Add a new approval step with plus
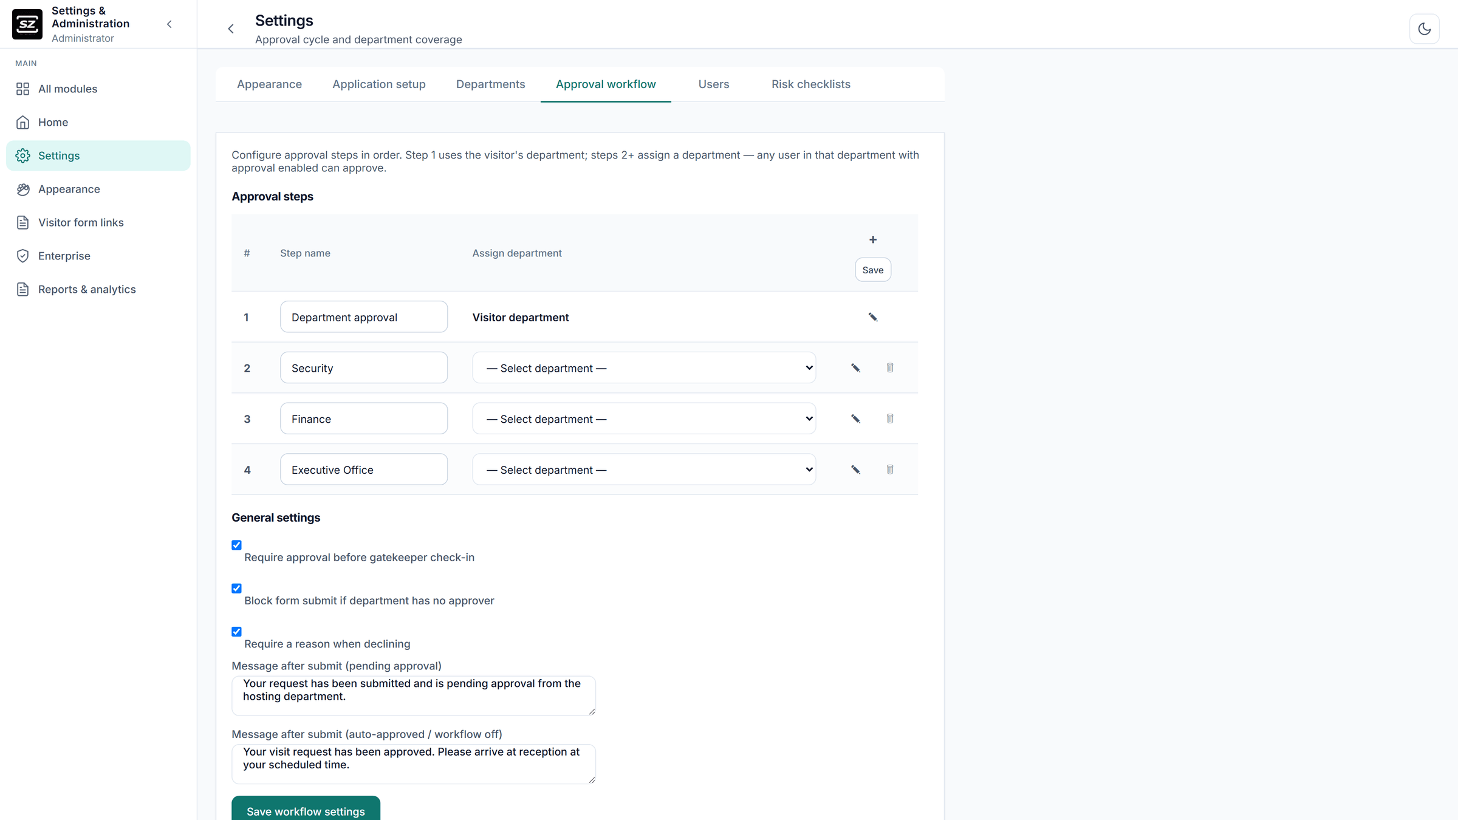Viewport: 1458px width, 820px height. click(873, 240)
